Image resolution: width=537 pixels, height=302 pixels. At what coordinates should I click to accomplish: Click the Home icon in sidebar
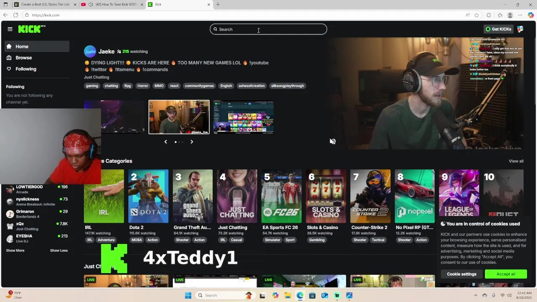coord(9,47)
